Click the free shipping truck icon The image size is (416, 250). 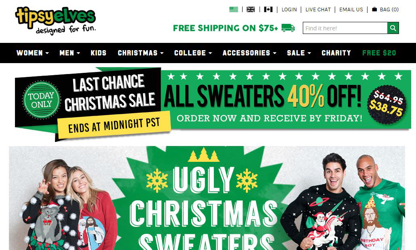[288, 28]
